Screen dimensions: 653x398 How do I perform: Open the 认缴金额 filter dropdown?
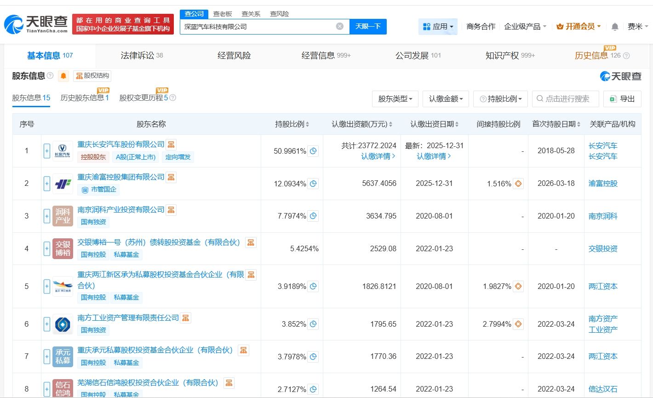tap(446, 99)
